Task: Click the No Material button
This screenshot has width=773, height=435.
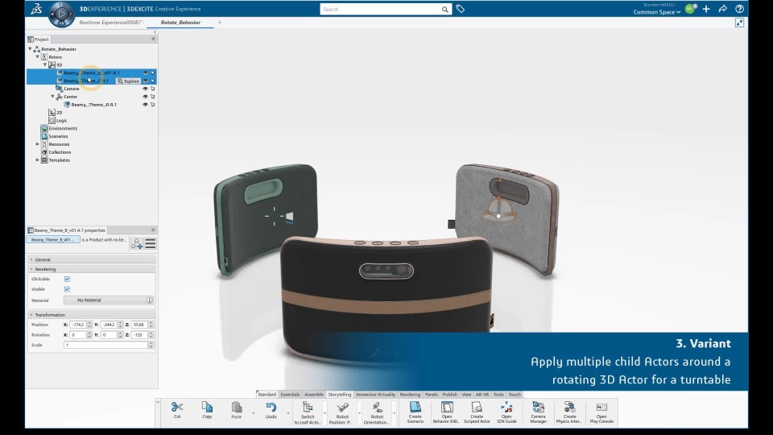Action: [x=89, y=300]
